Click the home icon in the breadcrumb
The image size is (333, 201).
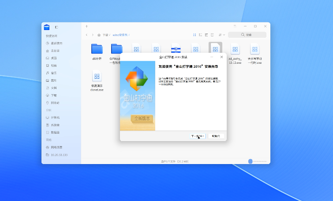coord(99,35)
